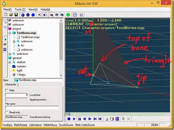Click the second bone axis toolbar icon
174x130 pixels.
click(57, 15)
